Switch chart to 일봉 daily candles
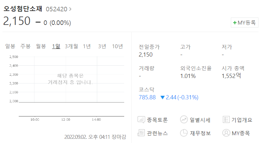 10,46
